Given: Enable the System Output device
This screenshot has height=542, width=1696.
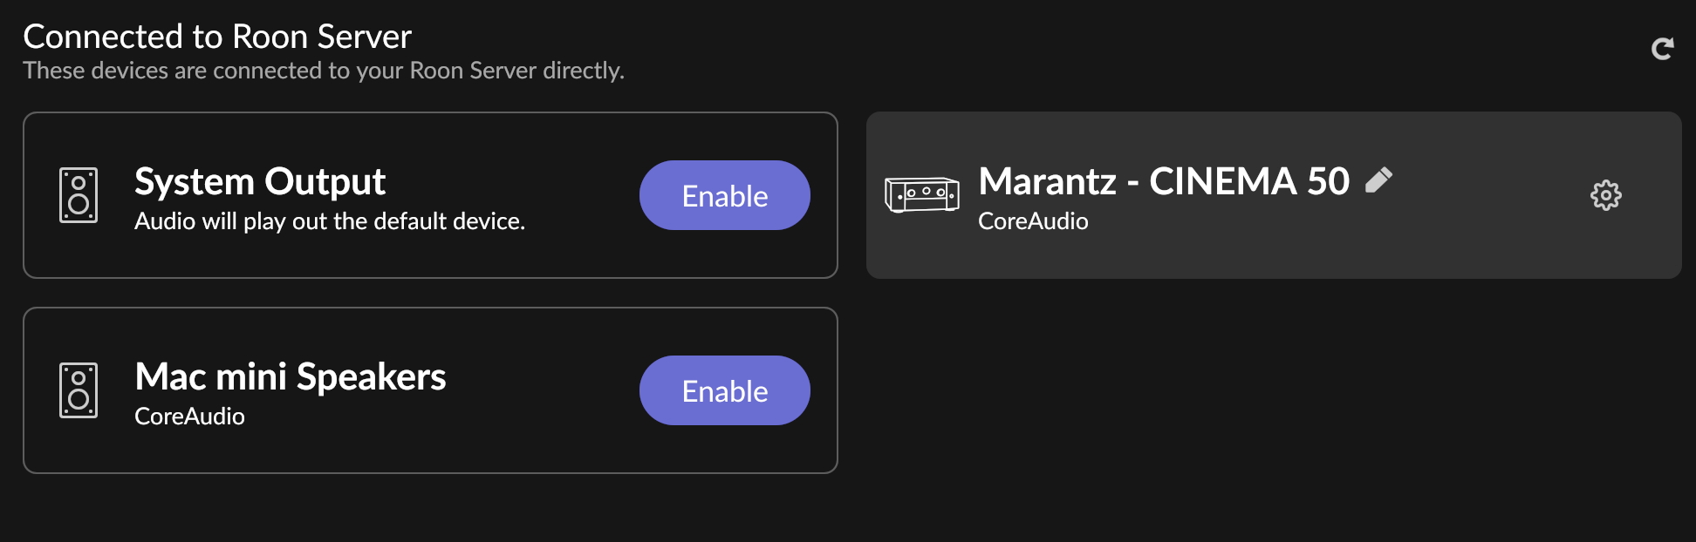Looking at the screenshot, I should pos(724,195).
